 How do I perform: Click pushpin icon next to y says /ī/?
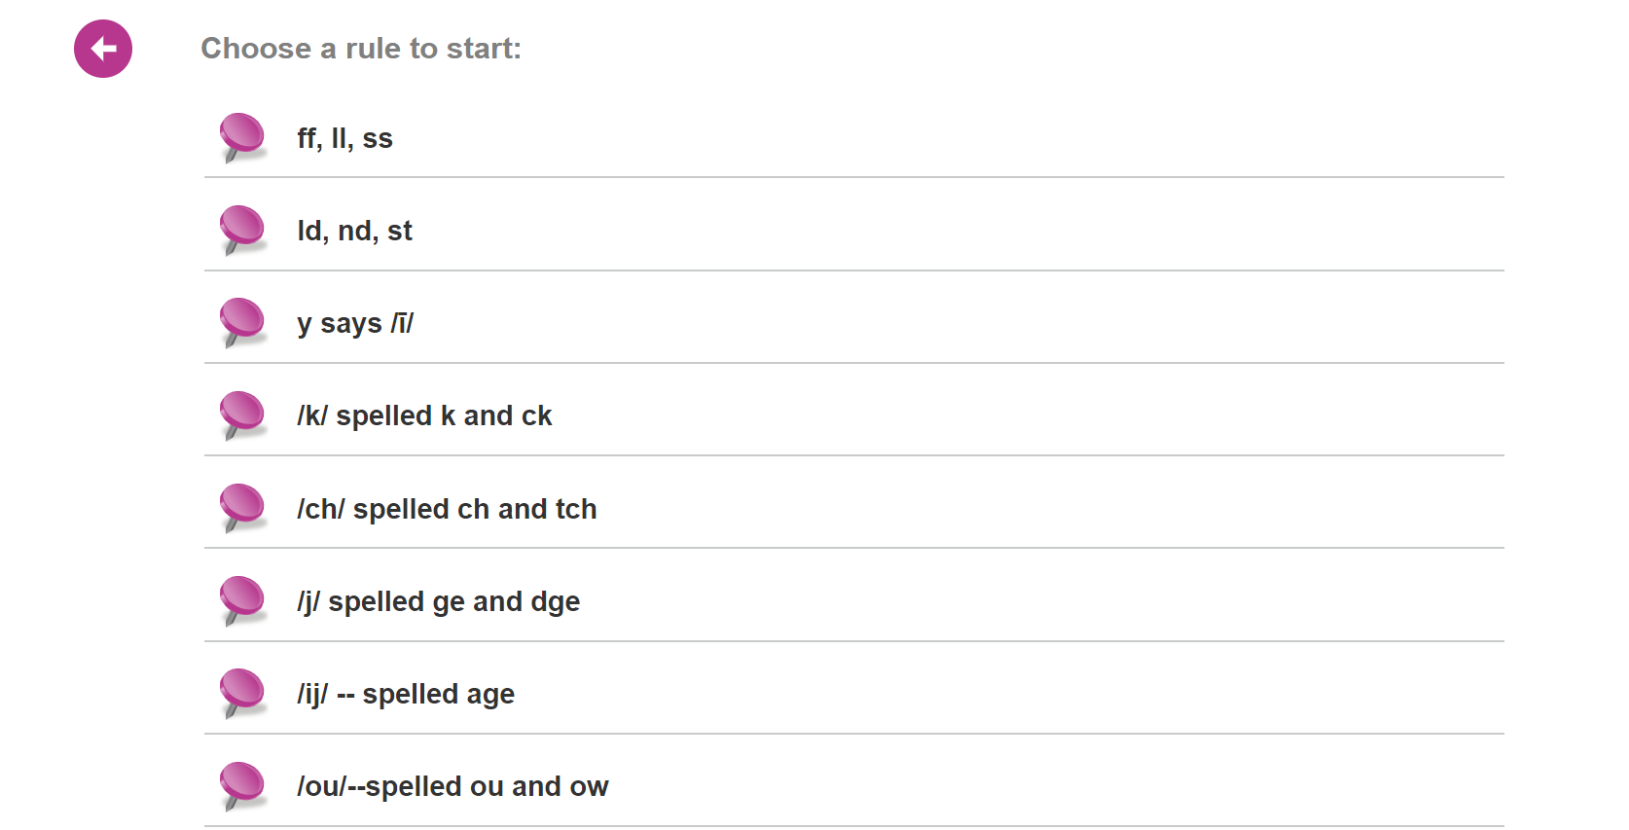242,321
